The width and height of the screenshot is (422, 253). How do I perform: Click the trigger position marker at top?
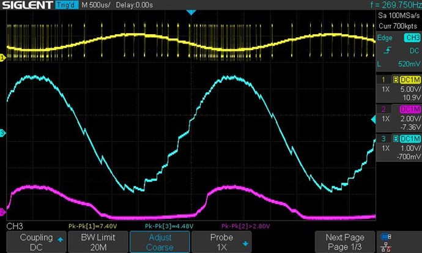click(191, 12)
